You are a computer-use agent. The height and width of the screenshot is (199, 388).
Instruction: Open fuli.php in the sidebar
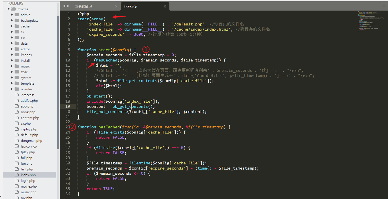pos(27,158)
